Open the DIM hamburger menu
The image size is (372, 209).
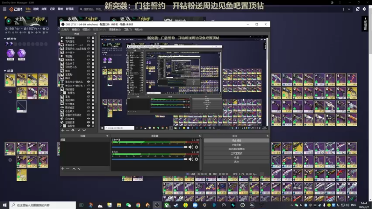tap(5, 9)
